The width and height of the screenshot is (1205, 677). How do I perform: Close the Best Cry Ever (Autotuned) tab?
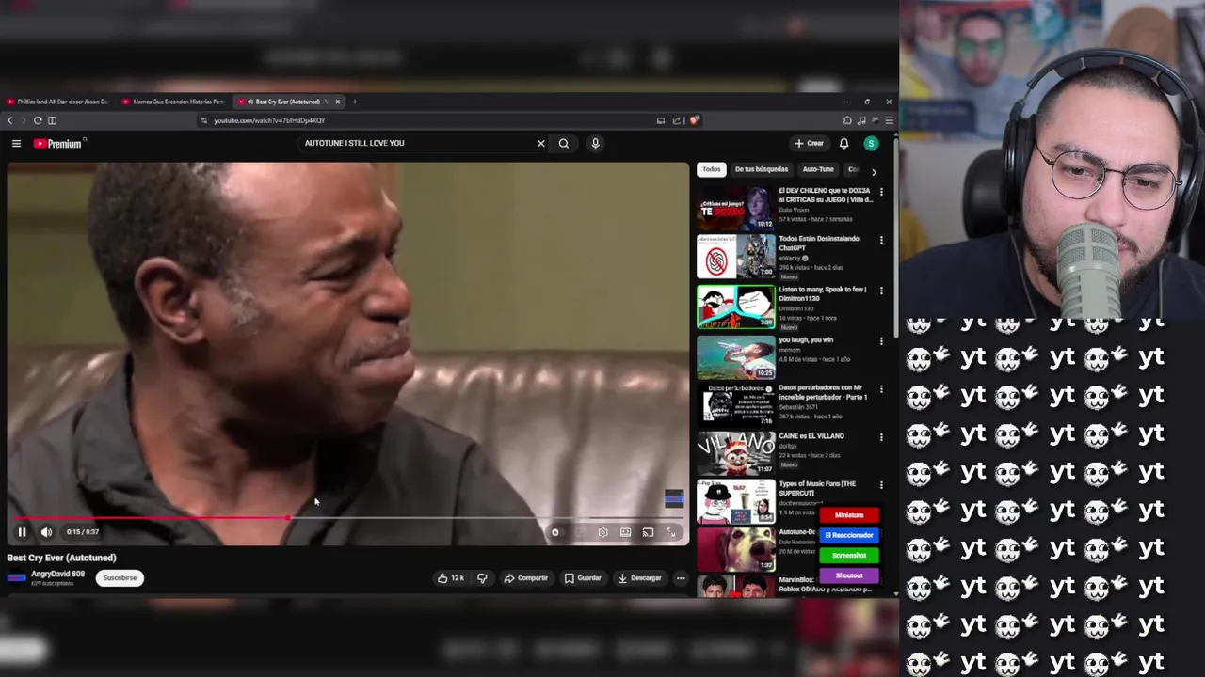tap(337, 102)
